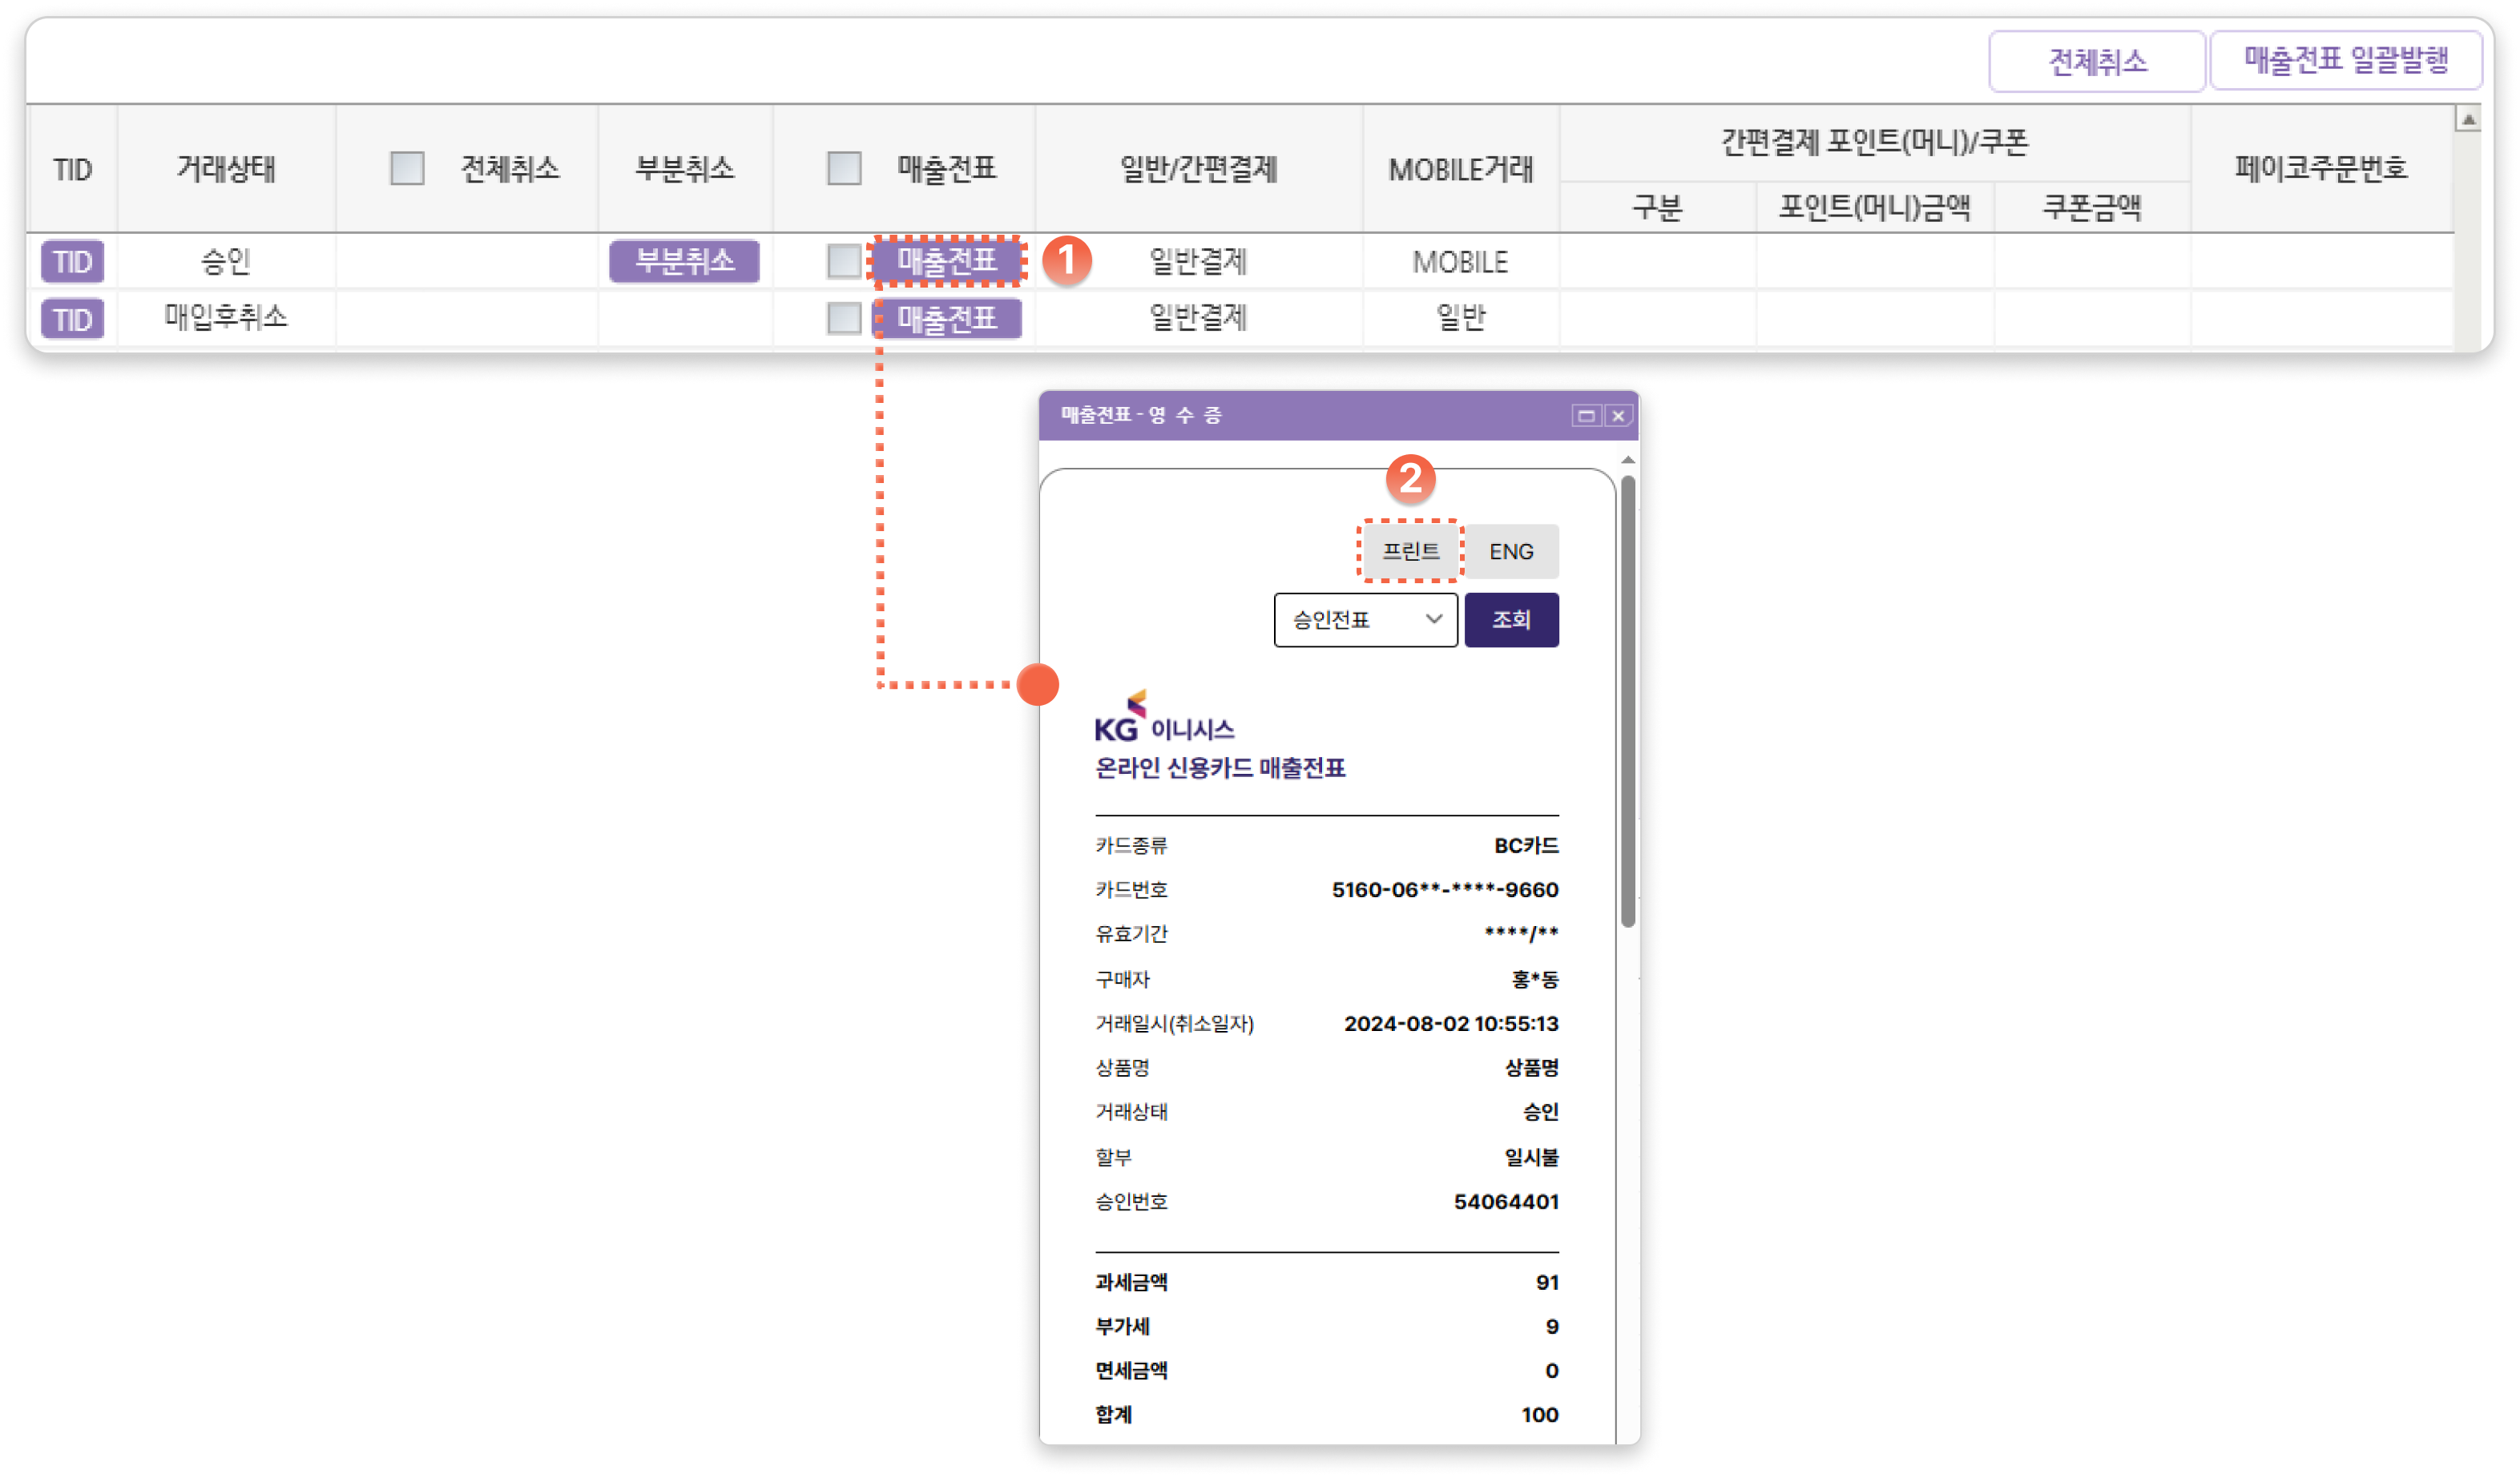
Task: Click the 전체취소 button at top right
Action: point(2096,62)
